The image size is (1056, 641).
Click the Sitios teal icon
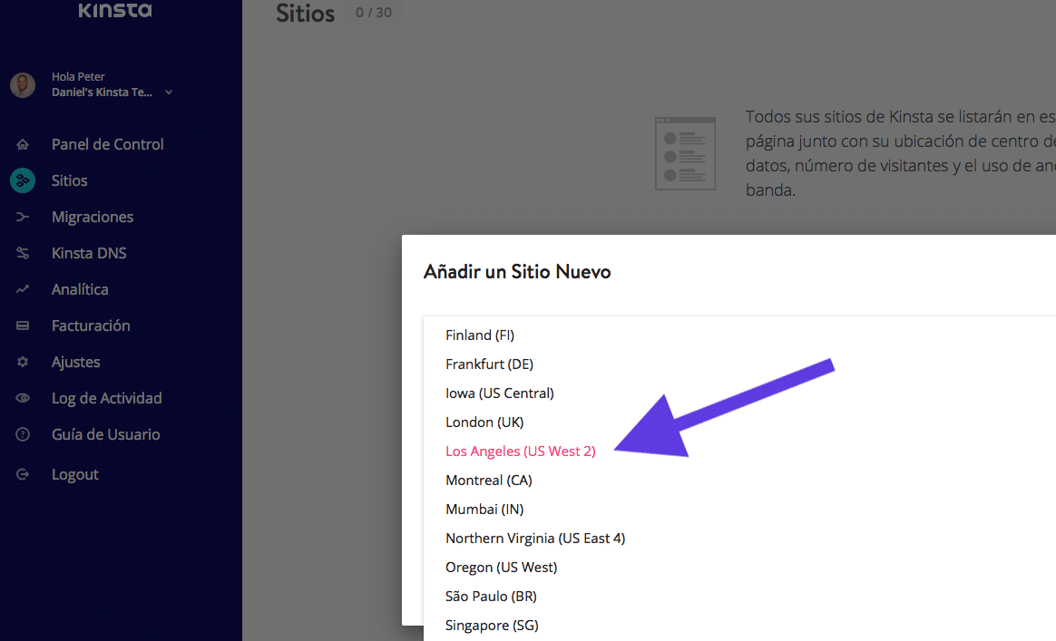(23, 180)
